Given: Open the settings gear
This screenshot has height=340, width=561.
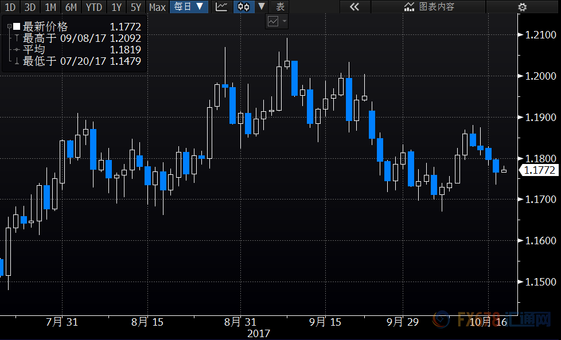Looking at the screenshot, I should [523, 7].
